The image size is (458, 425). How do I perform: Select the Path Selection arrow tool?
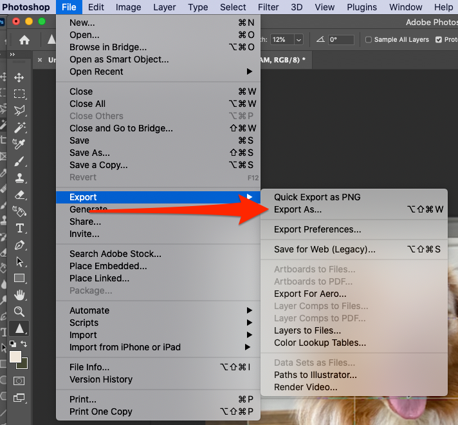pyautogui.click(x=19, y=261)
